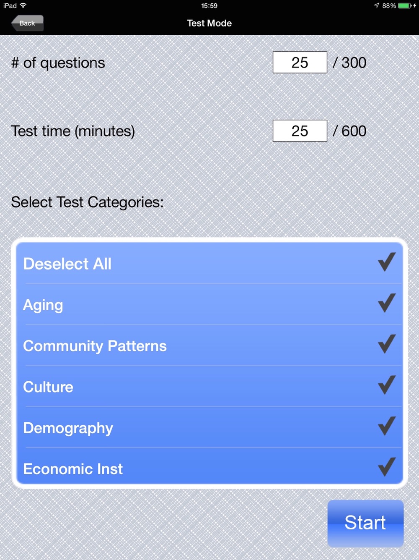Tap the location services arrow icon
Image resolution: width=419 pixels, height=560 pixels.
click(x=376, y=5)
